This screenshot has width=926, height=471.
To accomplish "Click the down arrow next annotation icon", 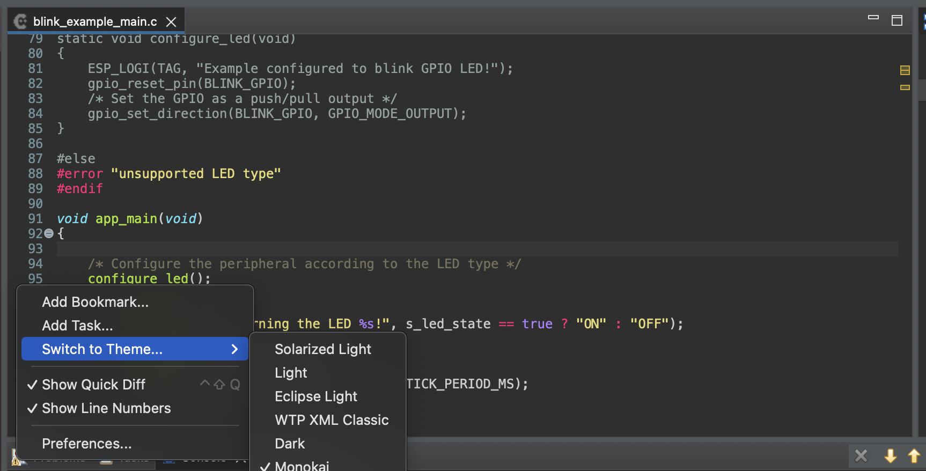I will [x=891, y=456].
